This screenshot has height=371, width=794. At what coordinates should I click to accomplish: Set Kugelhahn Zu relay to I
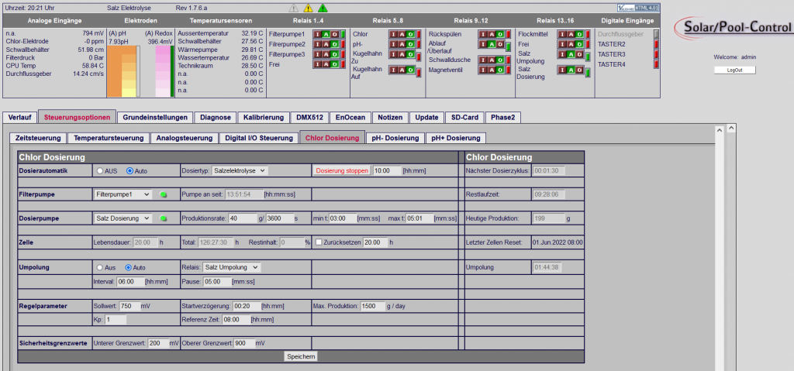[x=393, y=54]
